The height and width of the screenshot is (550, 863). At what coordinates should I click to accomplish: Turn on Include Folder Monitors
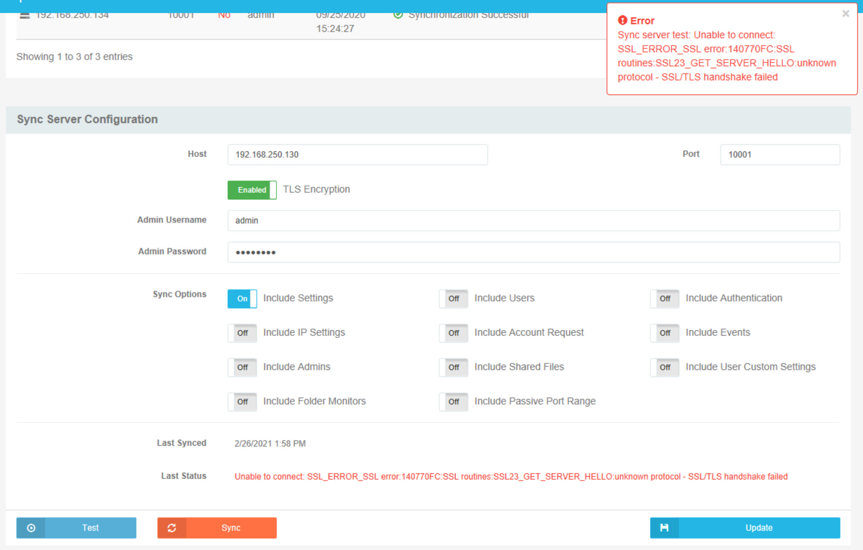pos(242,402)
